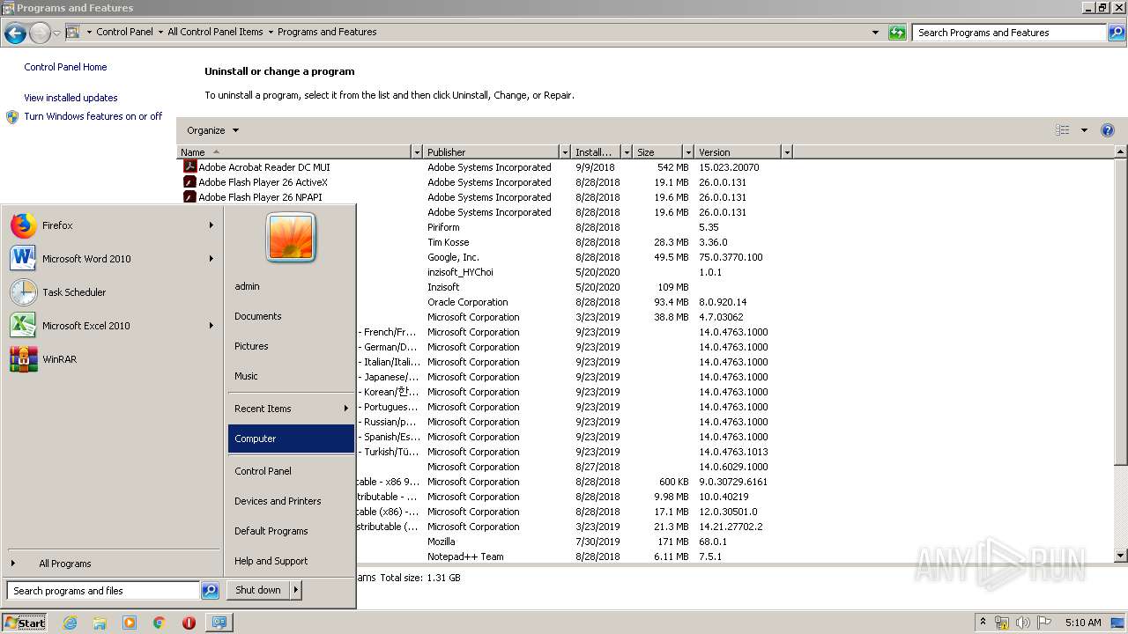Click the user account picture in Start menu
The height and width of the screenshot is (634, 1128).
point(291,238)
